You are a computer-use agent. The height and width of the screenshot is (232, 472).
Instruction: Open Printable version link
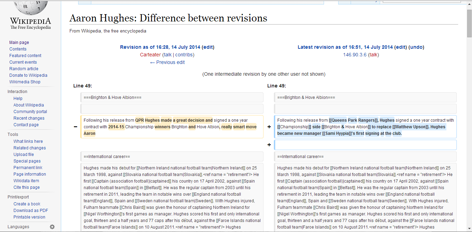pyautogui.click(x=29, y=217)
